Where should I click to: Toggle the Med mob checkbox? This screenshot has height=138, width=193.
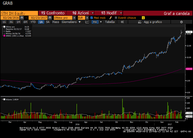click(92, 18)
